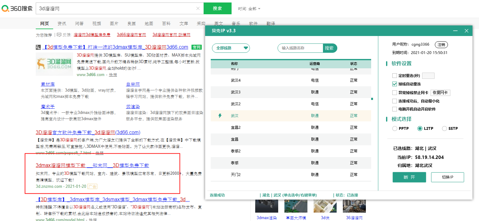479x221 pixels.
Task: Close the 贝壳IP v3.3 window
Action: coord(467,31)
